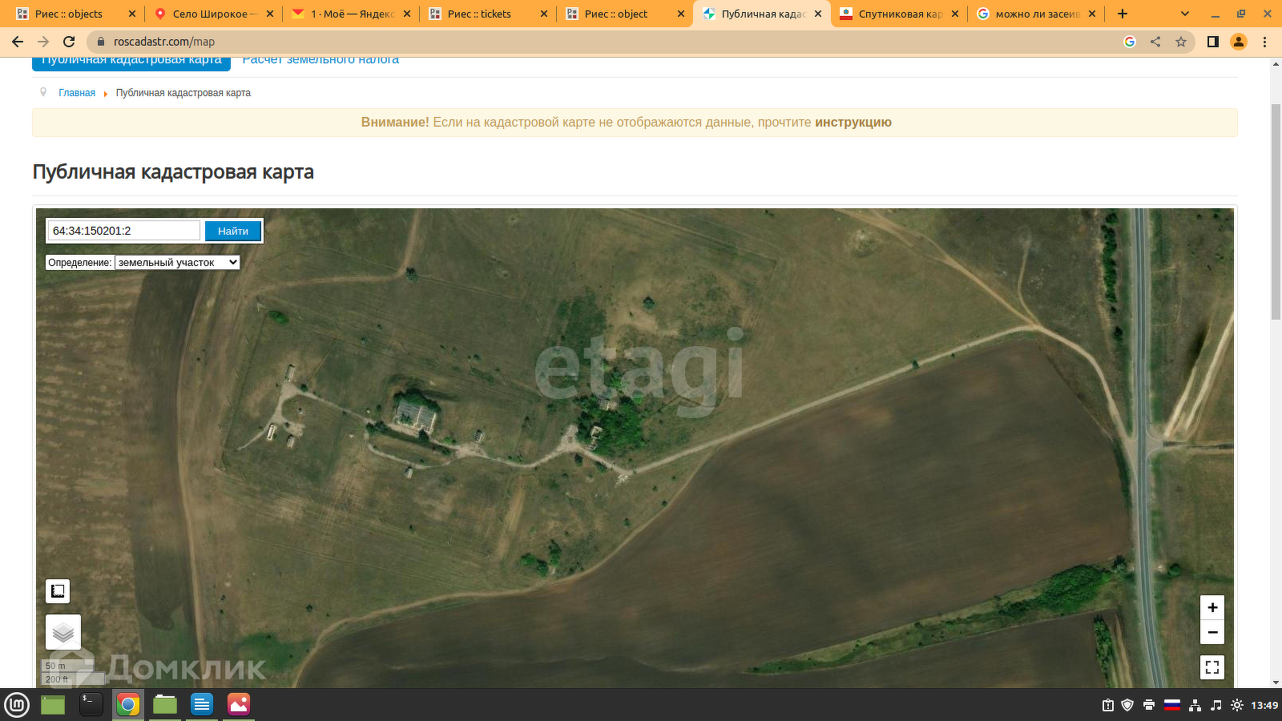Image resolution: width=1282 pixels, height=721 pixels.
Task: Switch to the Спутниковая карта tab
Action: 901,14
